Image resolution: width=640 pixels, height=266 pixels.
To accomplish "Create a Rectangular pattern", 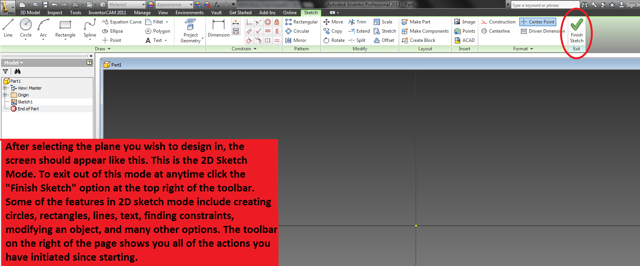I will coord(302,22).
